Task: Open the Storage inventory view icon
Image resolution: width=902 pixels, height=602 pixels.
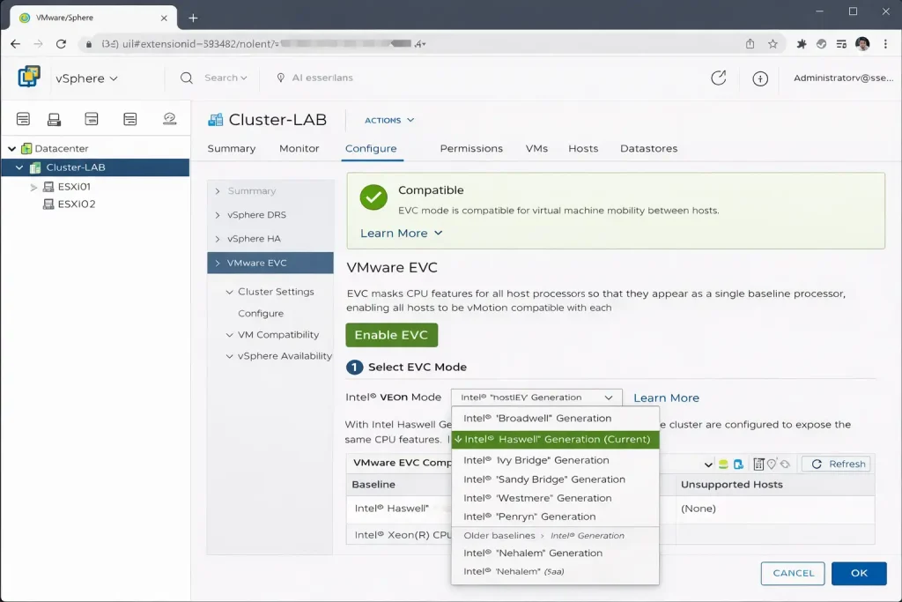Action: point(92,119)
